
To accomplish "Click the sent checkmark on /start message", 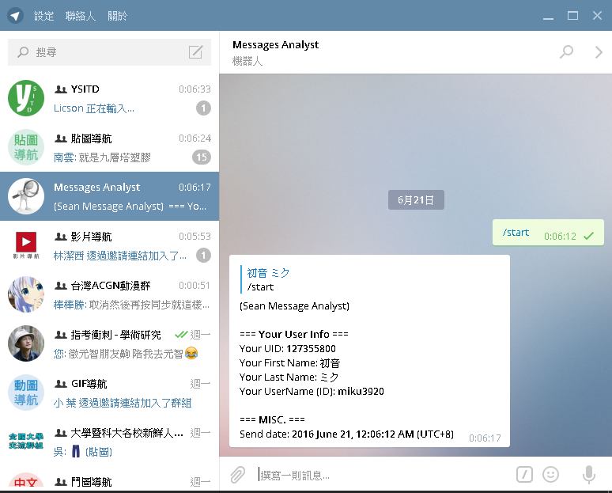I will tap(588, 236).
